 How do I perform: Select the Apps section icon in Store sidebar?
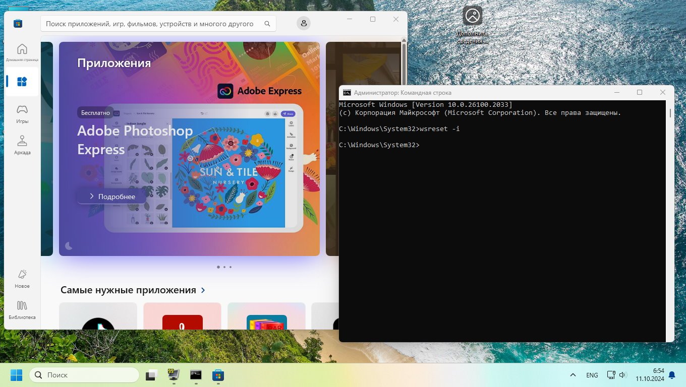22,82
